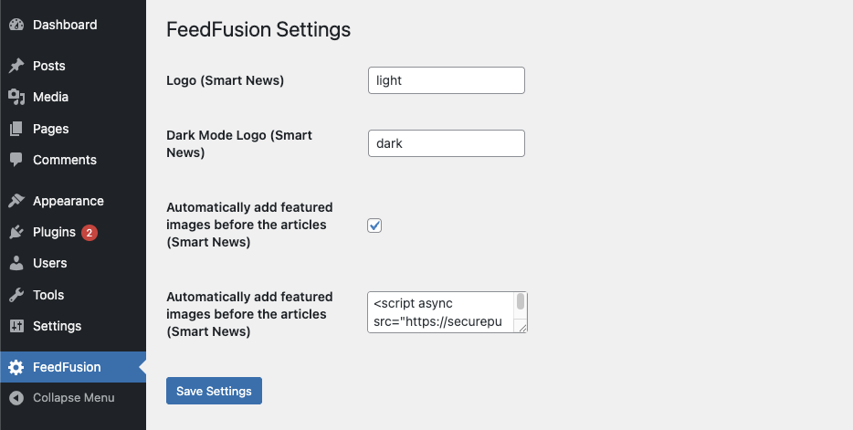Click Save Settings button

tap(214, 391)
